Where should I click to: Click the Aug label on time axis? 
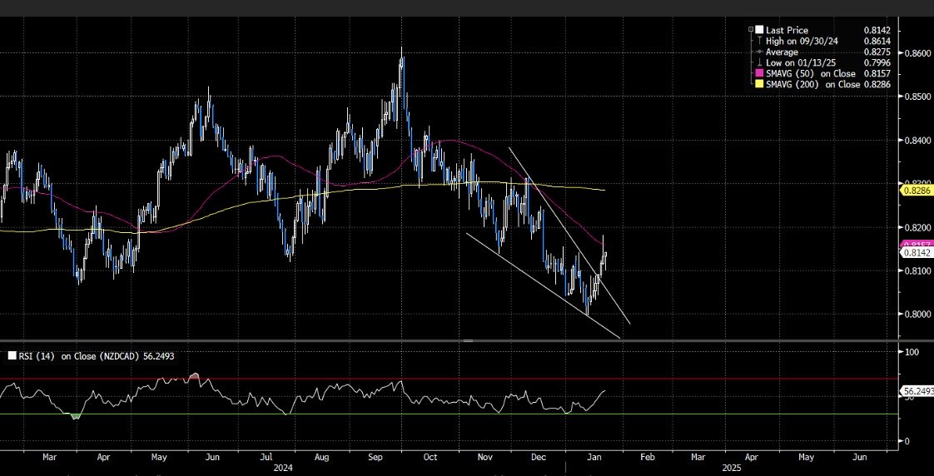coord(321,458)
